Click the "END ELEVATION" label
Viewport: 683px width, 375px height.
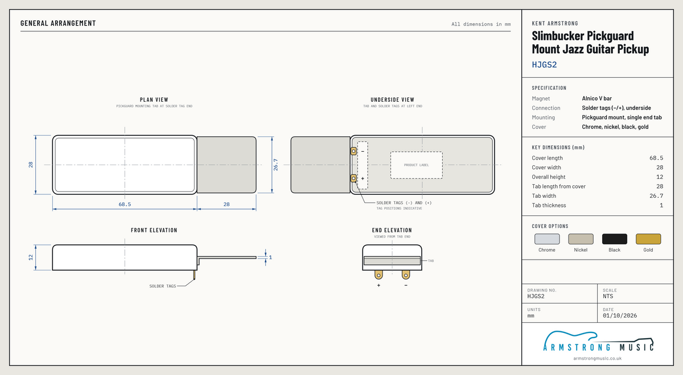pos(392,230)
